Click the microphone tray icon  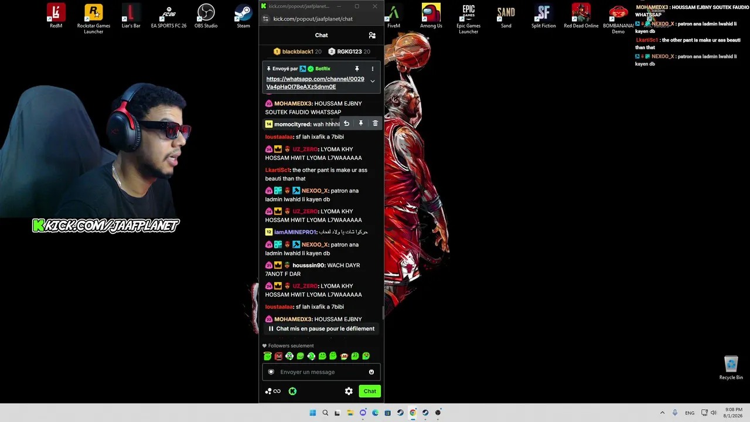[x=675, y=413]
